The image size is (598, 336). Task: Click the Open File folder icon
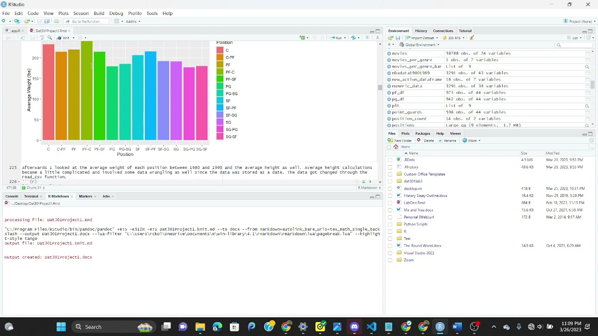tap(27, 21)
